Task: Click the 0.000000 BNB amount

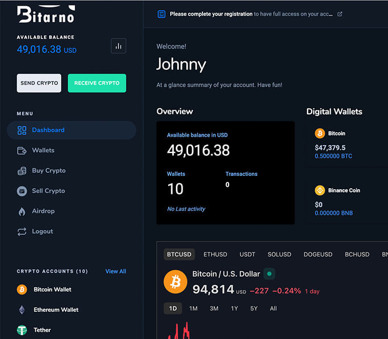Action: click(334, 213)
